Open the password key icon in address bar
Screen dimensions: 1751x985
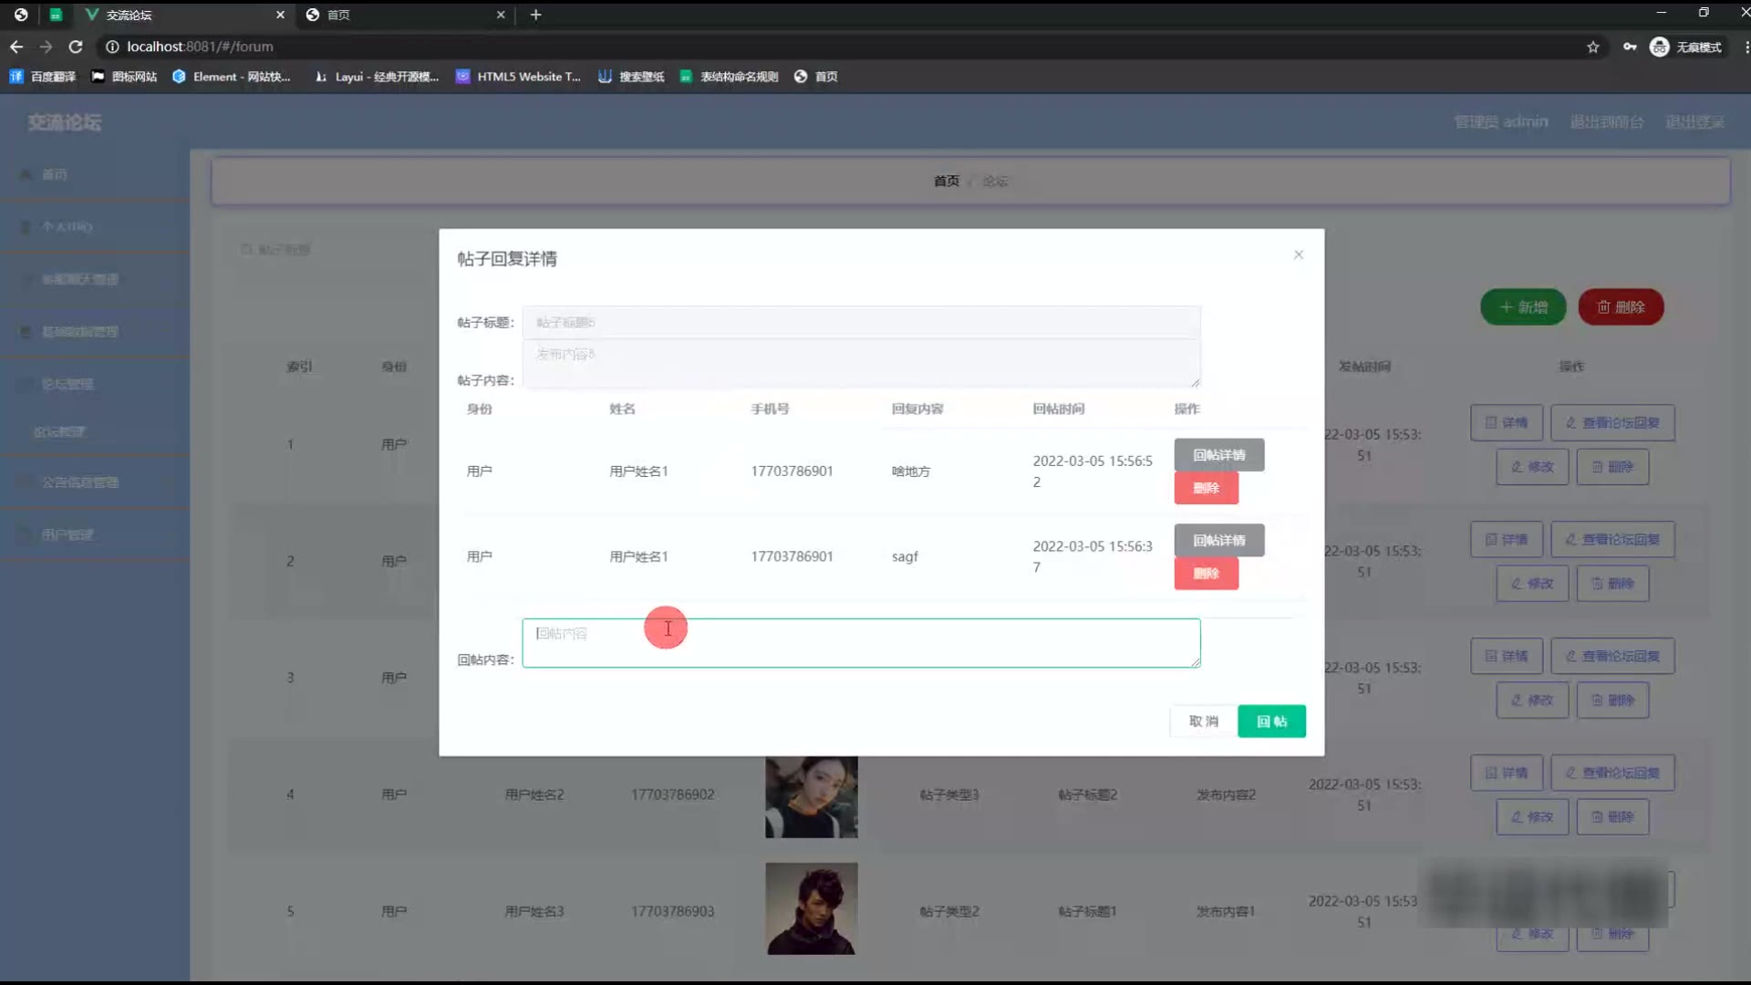tap(1629, 47)
